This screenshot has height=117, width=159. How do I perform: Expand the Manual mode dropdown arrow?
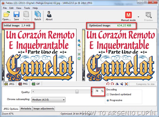coord(138,17)
